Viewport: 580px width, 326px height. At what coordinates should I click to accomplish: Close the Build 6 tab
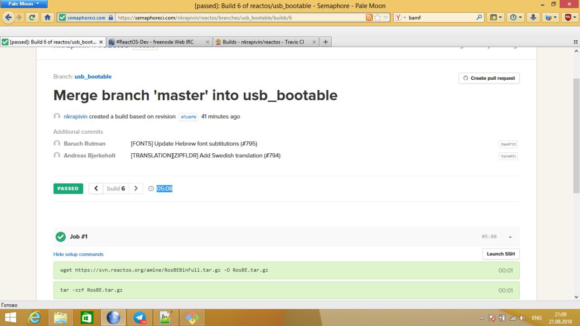tap(101, 42)
